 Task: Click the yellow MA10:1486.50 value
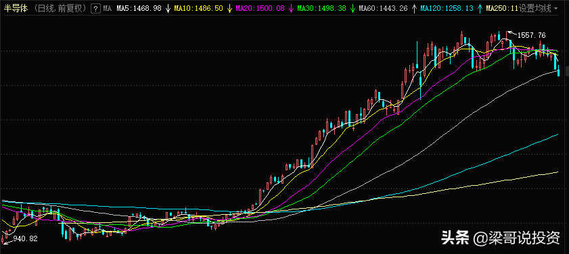pyautogui.click(x=198, y=8)
